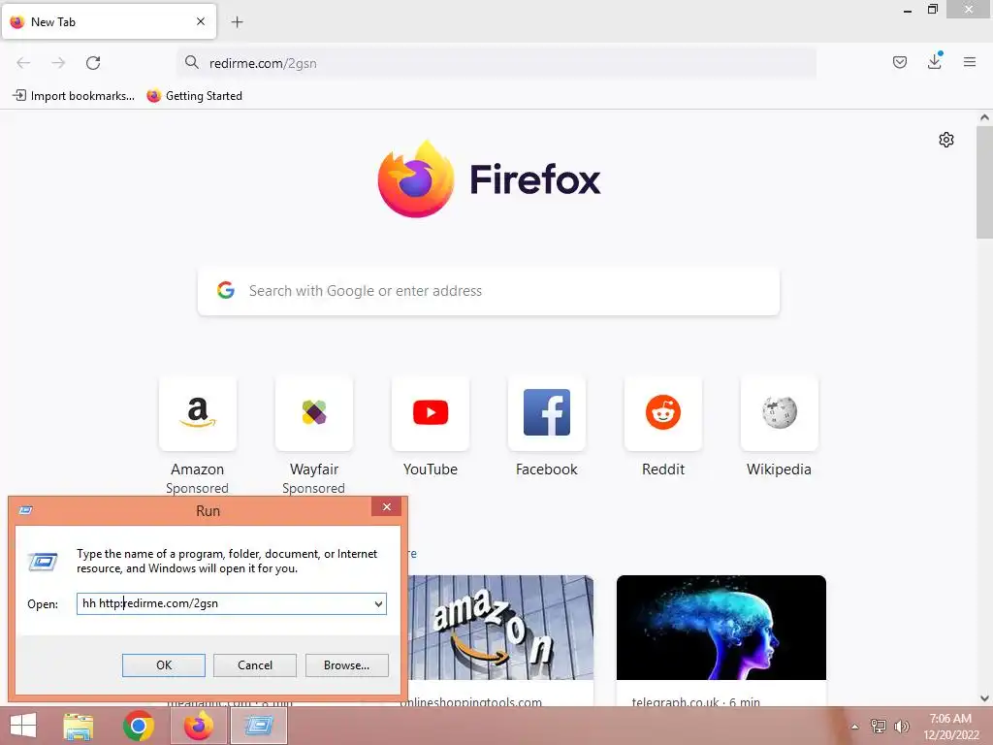The image size is (993, 745).
Task: Open the Downloads panel icon
Action: click(935, 61)
